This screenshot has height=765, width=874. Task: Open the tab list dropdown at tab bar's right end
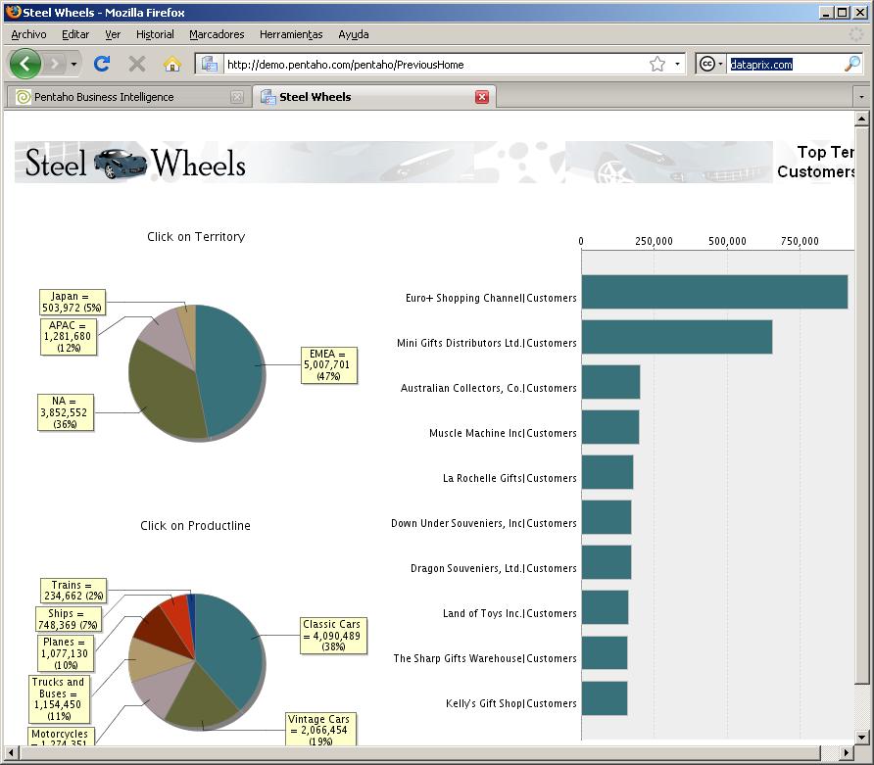point(862,97)
